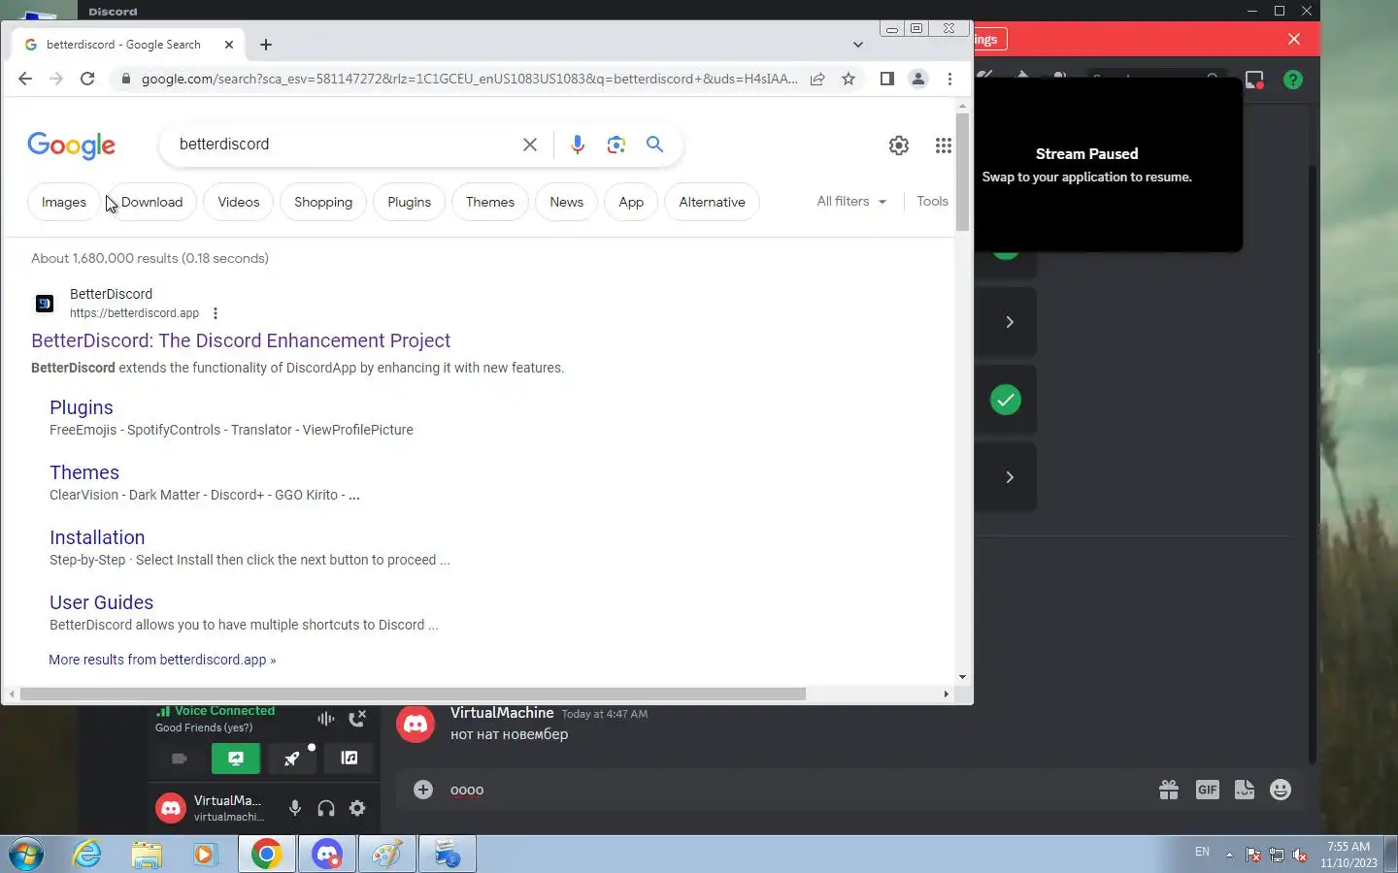
Task: Open about-this-result dots for BetterDiscord
Action: pyautogui.click(x=216, y=313)
